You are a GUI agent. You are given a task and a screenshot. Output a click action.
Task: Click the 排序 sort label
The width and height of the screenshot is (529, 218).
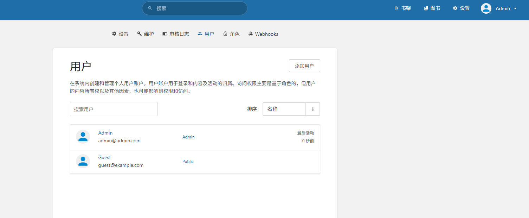click(x=252, y=109)
